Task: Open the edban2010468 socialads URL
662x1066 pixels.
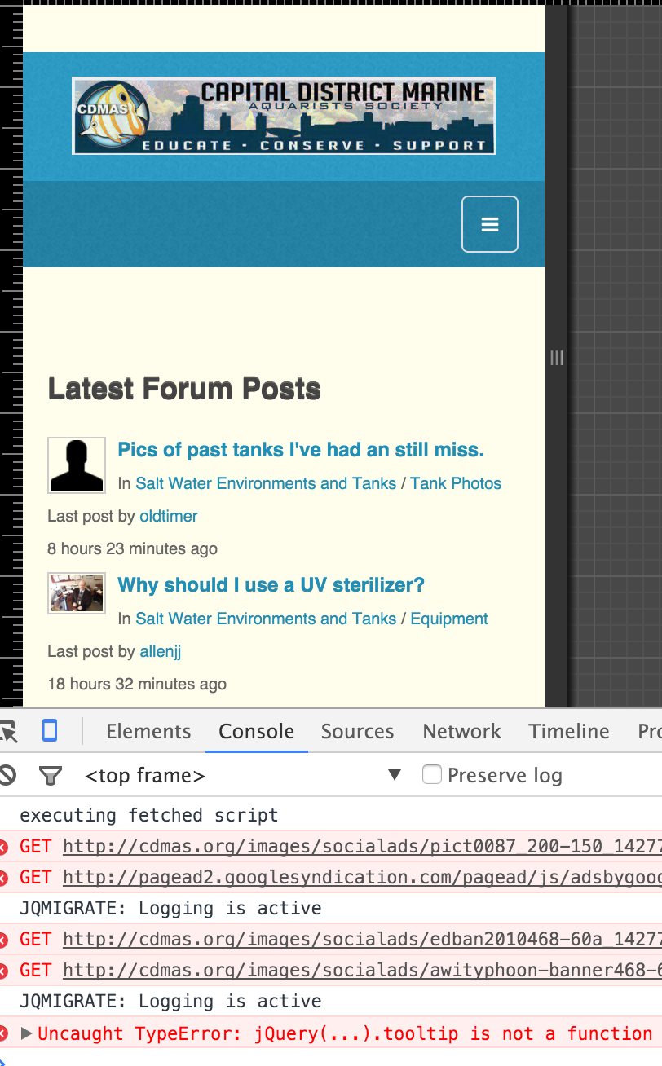Action: pyautogui.click(x=362, y=939)
